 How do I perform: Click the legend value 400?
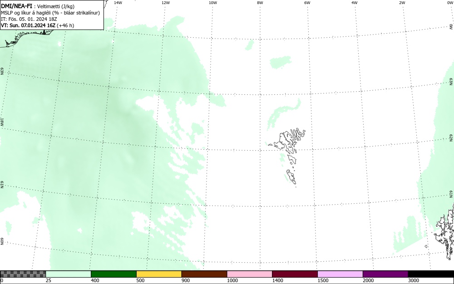pyautogui.click(x=95, y=280)
